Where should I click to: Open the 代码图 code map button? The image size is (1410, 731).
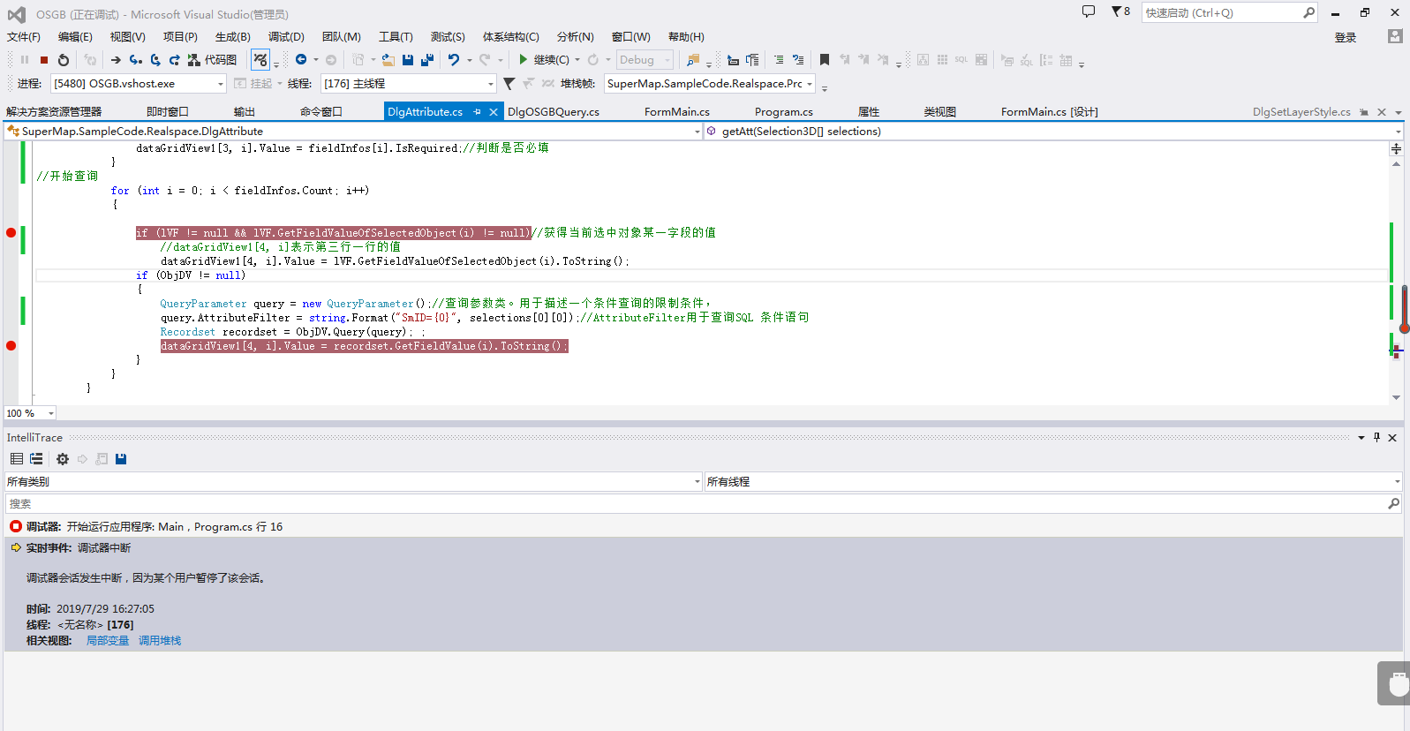pyautogui.click(x=212, y=60)
